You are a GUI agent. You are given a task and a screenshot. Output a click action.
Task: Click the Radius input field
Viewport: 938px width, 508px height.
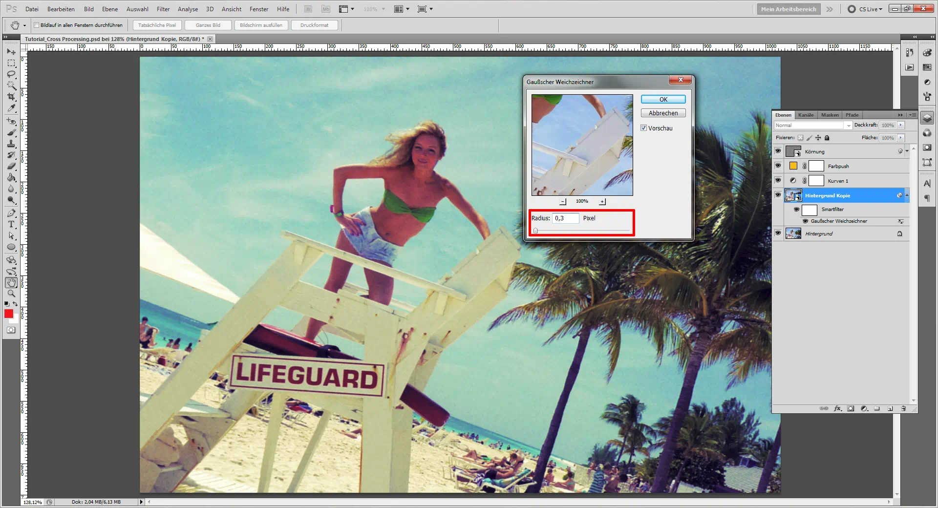[x=565, y=218]
